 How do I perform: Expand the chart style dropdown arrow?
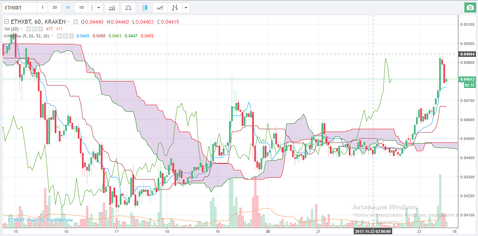point(186,7)
